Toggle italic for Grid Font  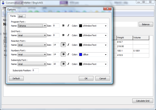click(x=68, y=35)
